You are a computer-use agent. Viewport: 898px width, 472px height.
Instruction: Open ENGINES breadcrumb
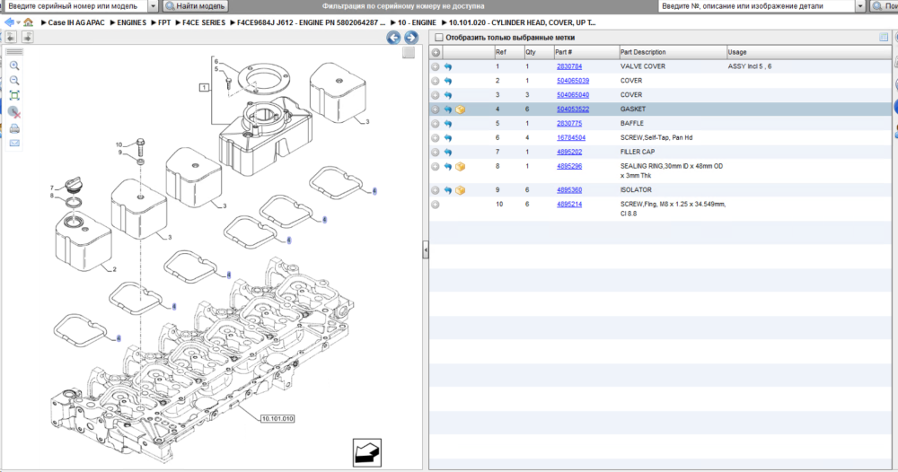point(132,23)
